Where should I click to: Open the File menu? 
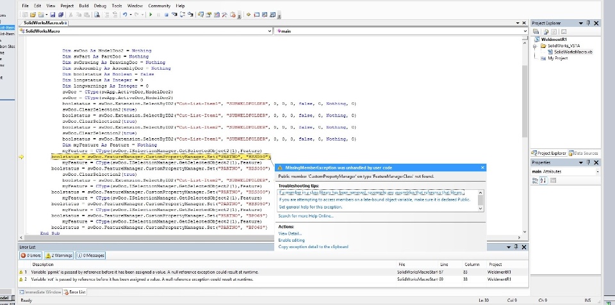(25, 6)
